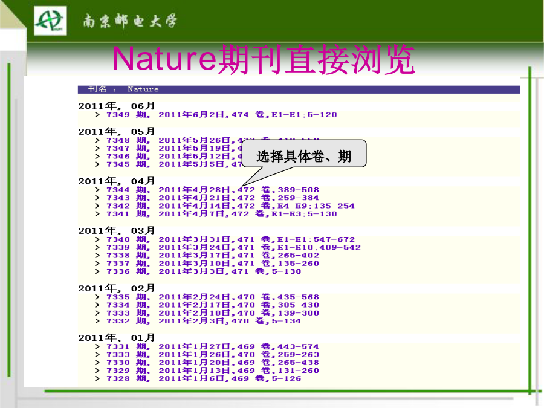The width and height of the screenshot is (544, 408).
Task: Click the 2011年, 06月 heading
Action: click(116, 106)
